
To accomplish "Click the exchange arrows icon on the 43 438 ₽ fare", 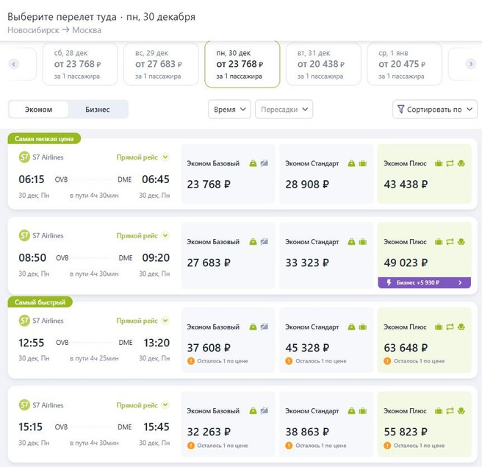I will [449, 163].
